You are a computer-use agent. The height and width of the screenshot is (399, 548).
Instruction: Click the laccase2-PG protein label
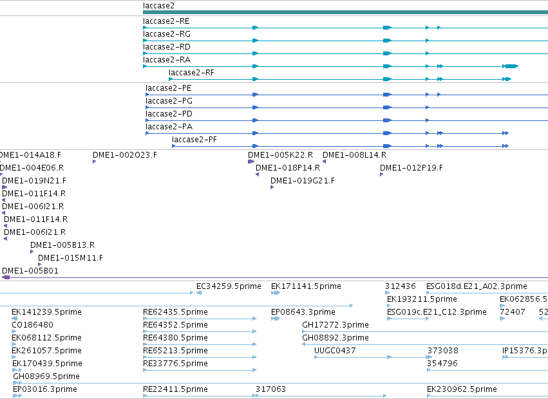[169, 101]
